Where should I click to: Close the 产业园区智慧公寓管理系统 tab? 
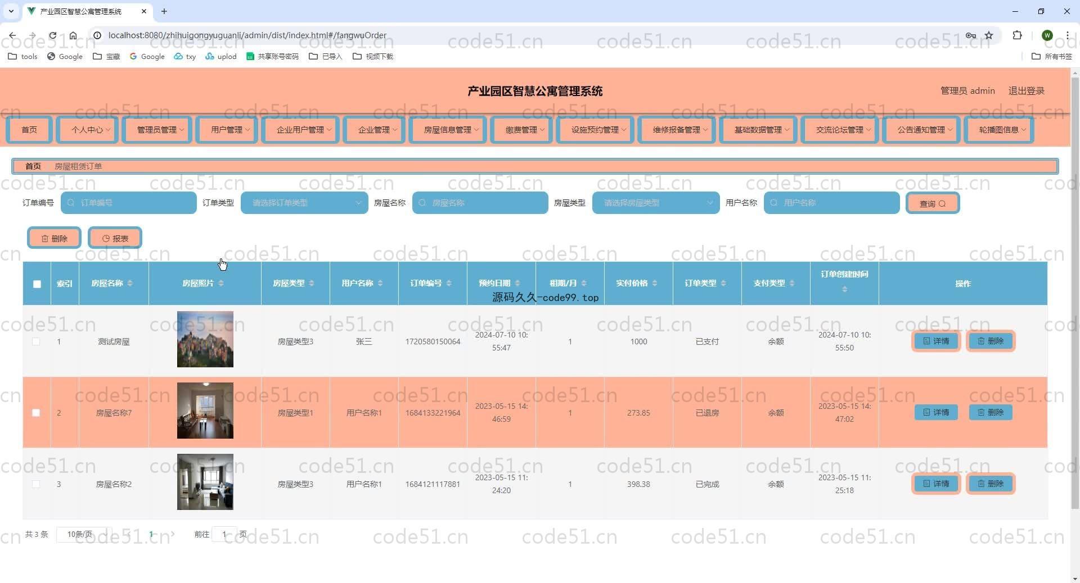[x=144, y=11]
